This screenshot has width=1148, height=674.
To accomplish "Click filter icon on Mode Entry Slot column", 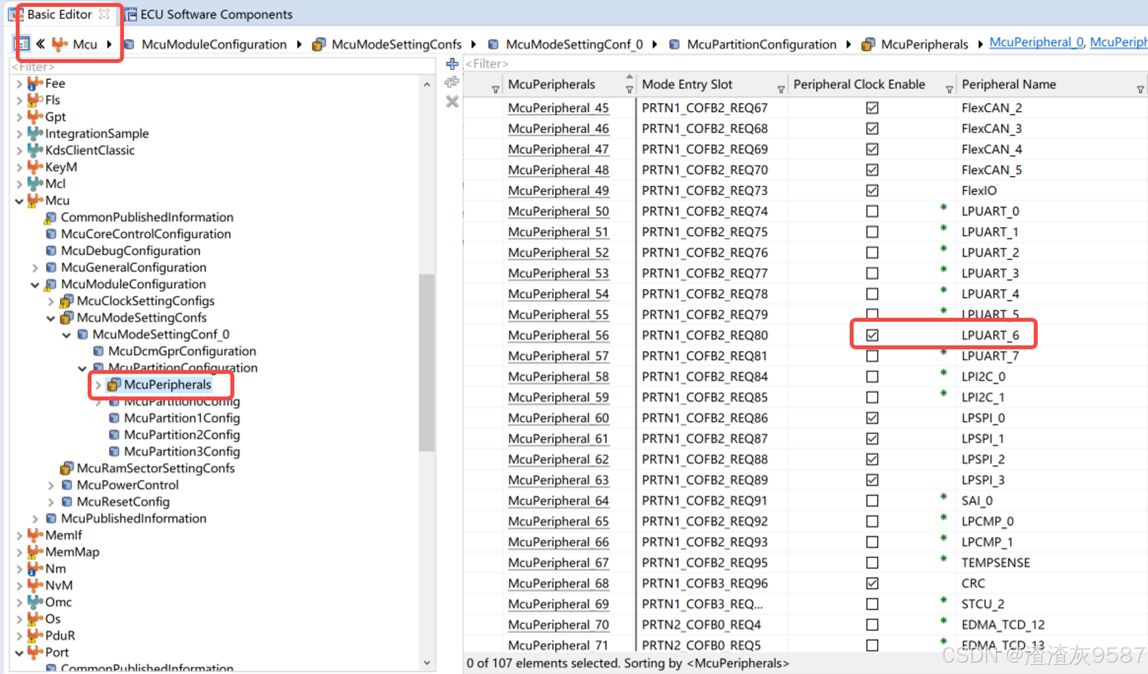I will point(781,90).
